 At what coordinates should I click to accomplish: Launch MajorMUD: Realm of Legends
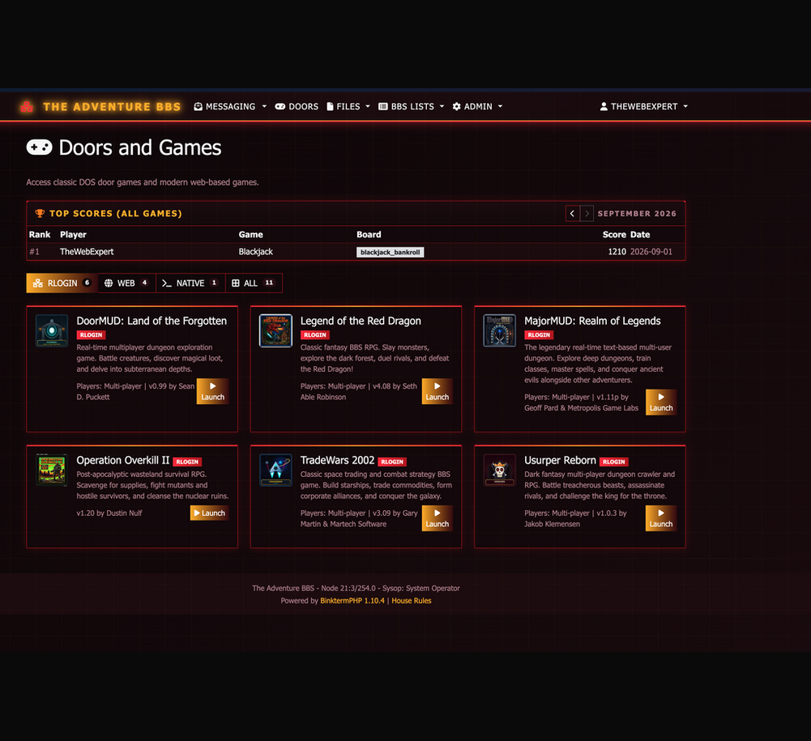(661, 402)
